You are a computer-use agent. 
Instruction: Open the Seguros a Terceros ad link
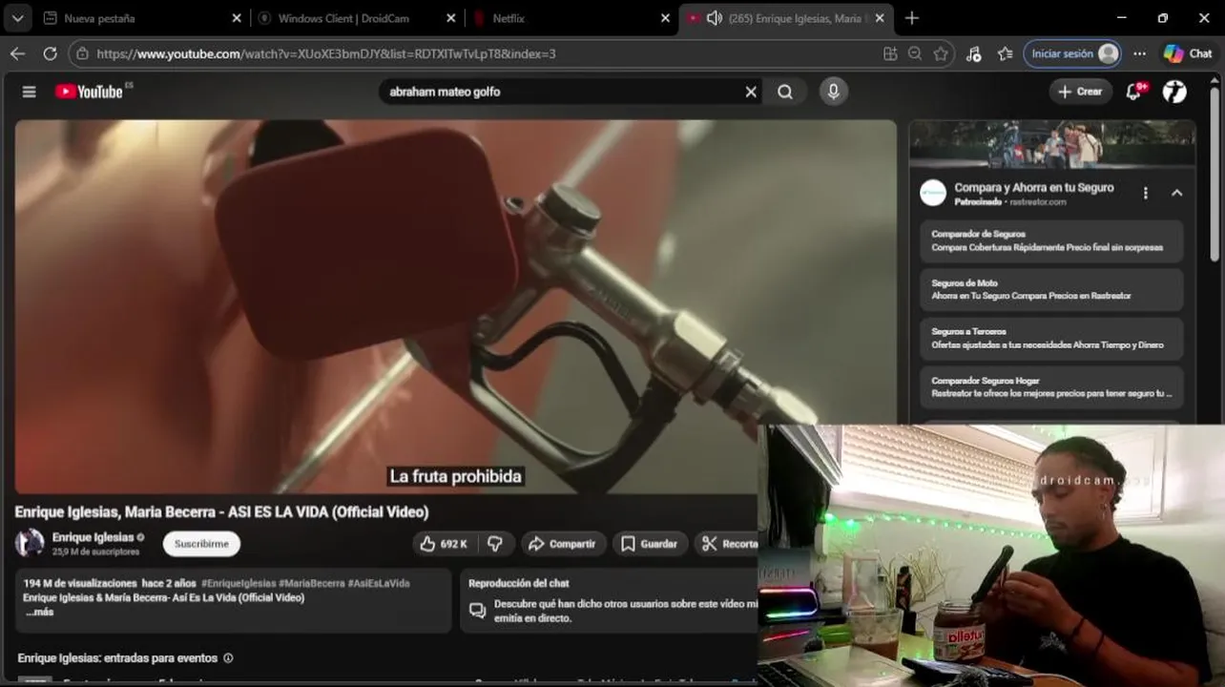pos(1051,338)
